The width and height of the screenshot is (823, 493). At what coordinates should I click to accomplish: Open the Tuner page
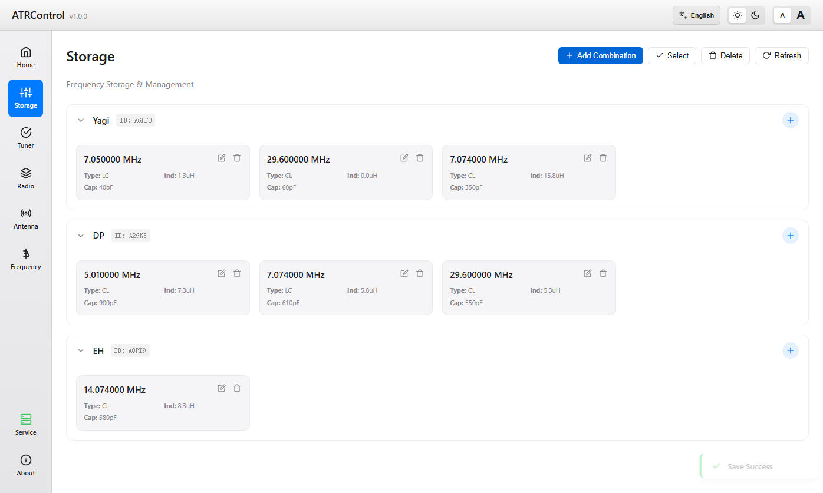(26, 138)
